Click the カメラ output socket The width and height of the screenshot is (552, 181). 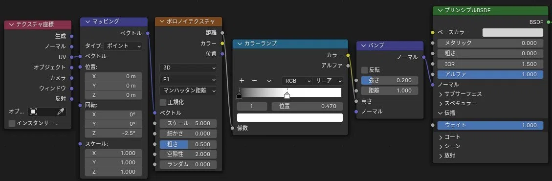coord(72,78)
